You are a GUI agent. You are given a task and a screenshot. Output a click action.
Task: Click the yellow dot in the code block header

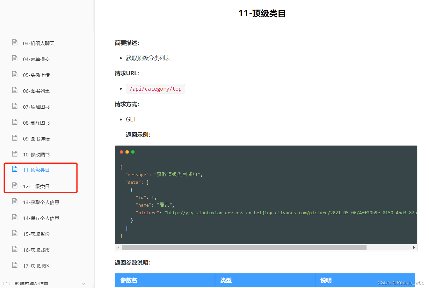(127, 152)
